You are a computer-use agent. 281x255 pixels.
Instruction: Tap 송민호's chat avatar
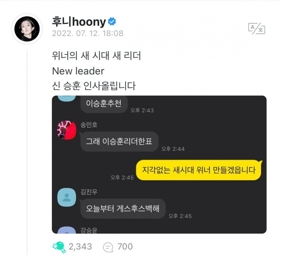click(67, 130)
